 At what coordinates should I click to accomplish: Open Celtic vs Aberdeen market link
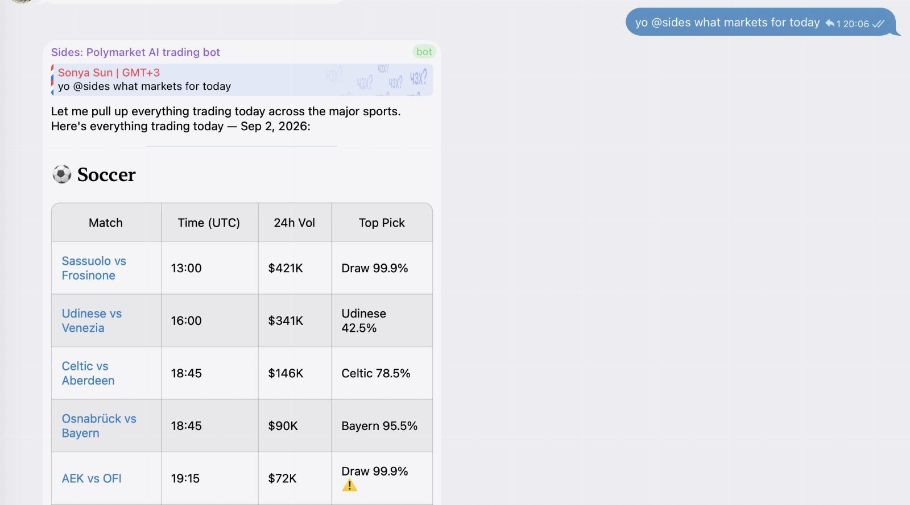pos(88,373)
